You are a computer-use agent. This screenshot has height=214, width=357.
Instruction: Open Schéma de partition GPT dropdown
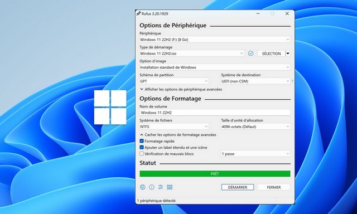click(x=174, y=81)
